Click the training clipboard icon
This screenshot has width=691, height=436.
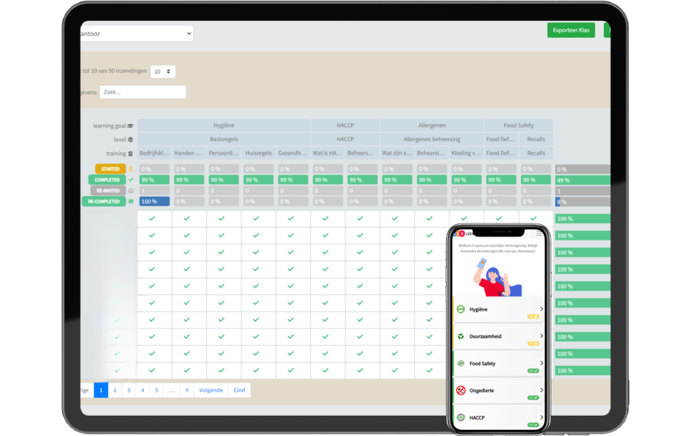pos(130,154)
